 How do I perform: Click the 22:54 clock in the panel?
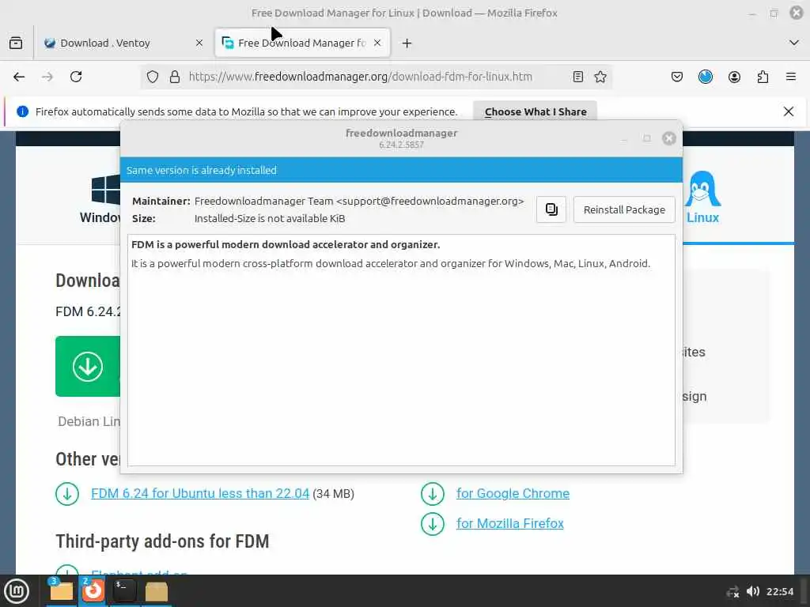click(779, 591)
